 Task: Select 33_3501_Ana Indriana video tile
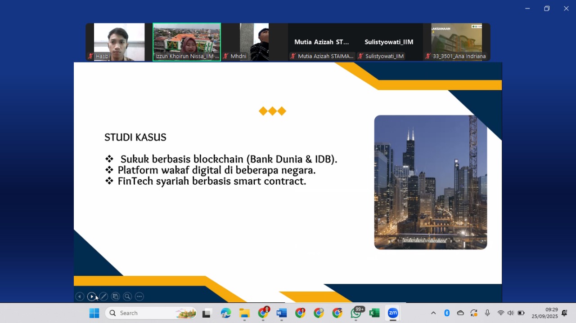tap(456, 42)
